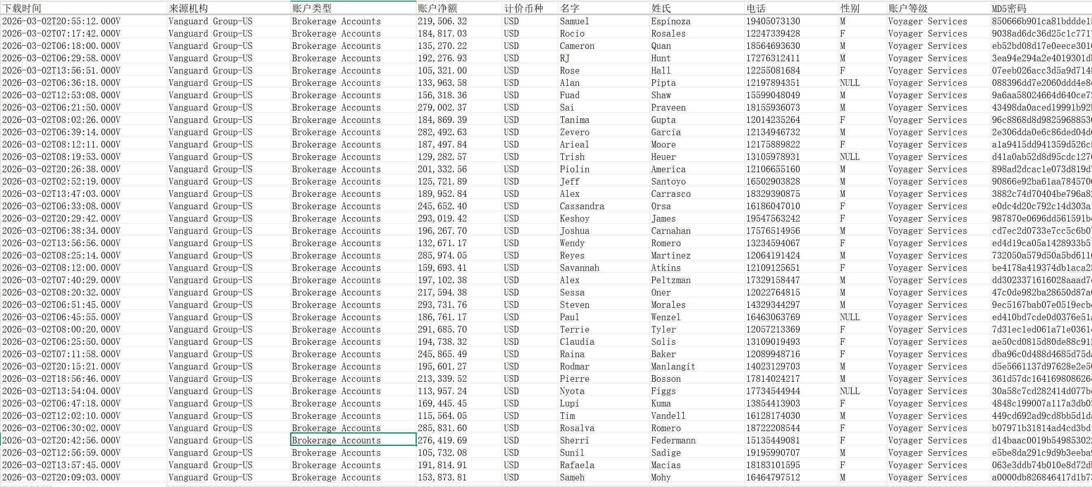Click the surname cell Hall
The width and height of the screenshot is (1092, 487).
pyautogui.click(x=697, y=70)
